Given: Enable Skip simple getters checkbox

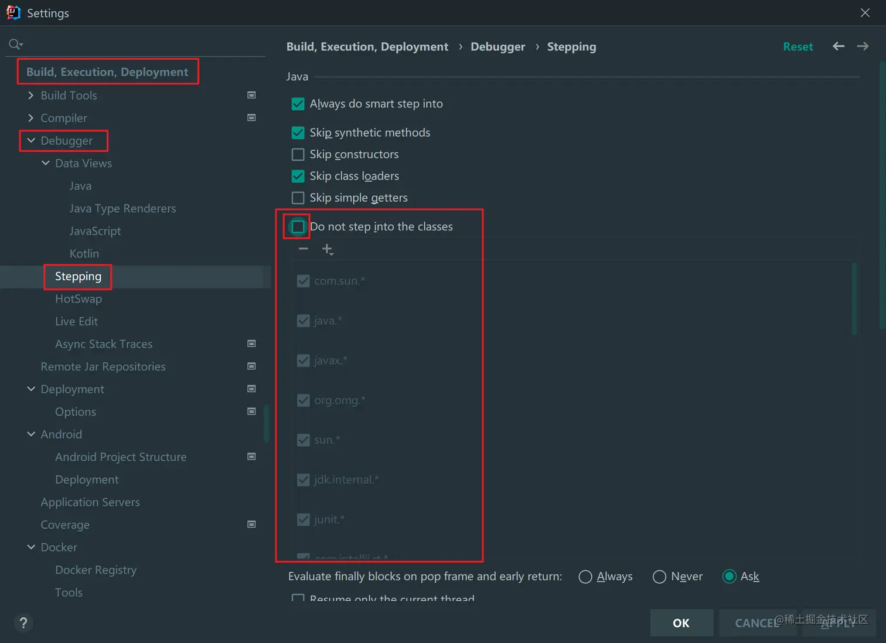Looking at the screenshot, I should click(298, 198).
